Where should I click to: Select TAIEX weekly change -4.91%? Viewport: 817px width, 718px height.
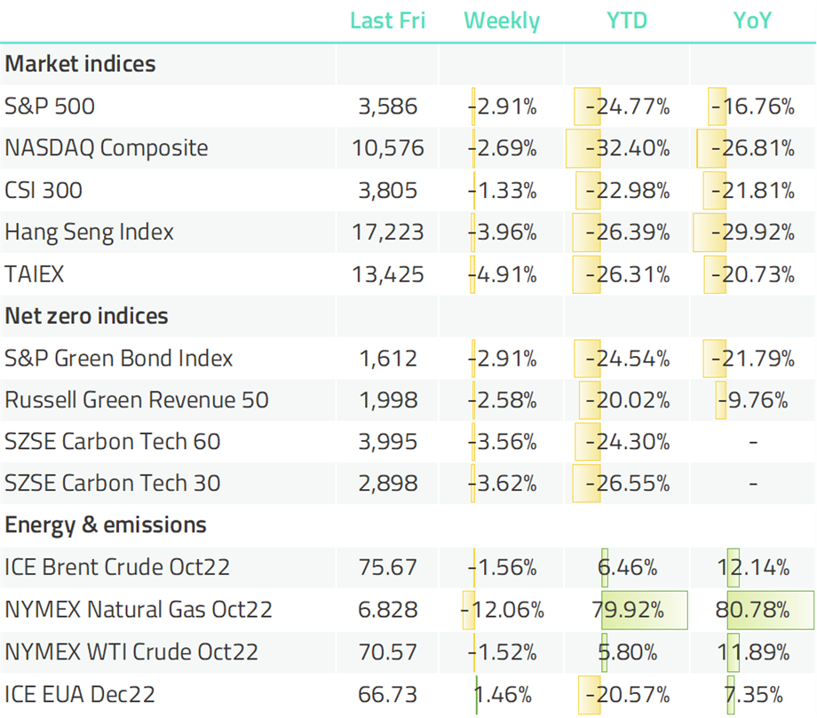(503, 274)
